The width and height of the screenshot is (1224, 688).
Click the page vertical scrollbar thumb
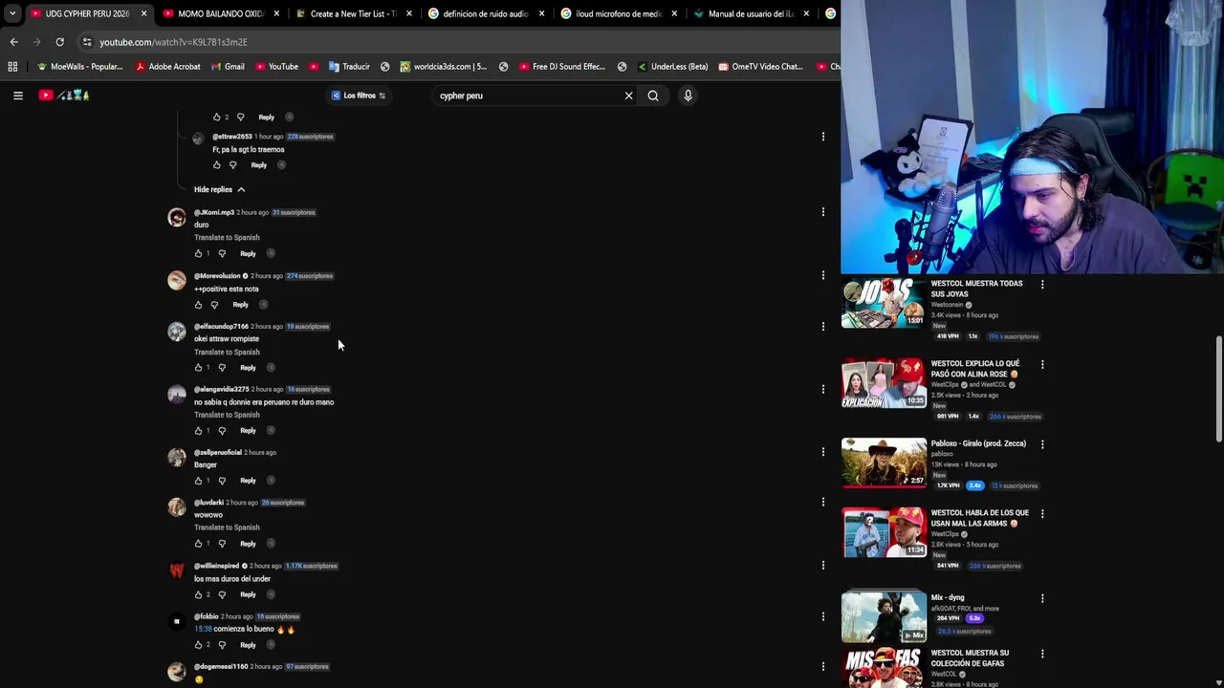pos(1218,389)
